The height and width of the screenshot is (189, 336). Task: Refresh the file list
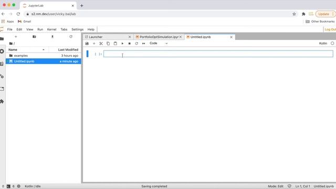click(71, 37)
